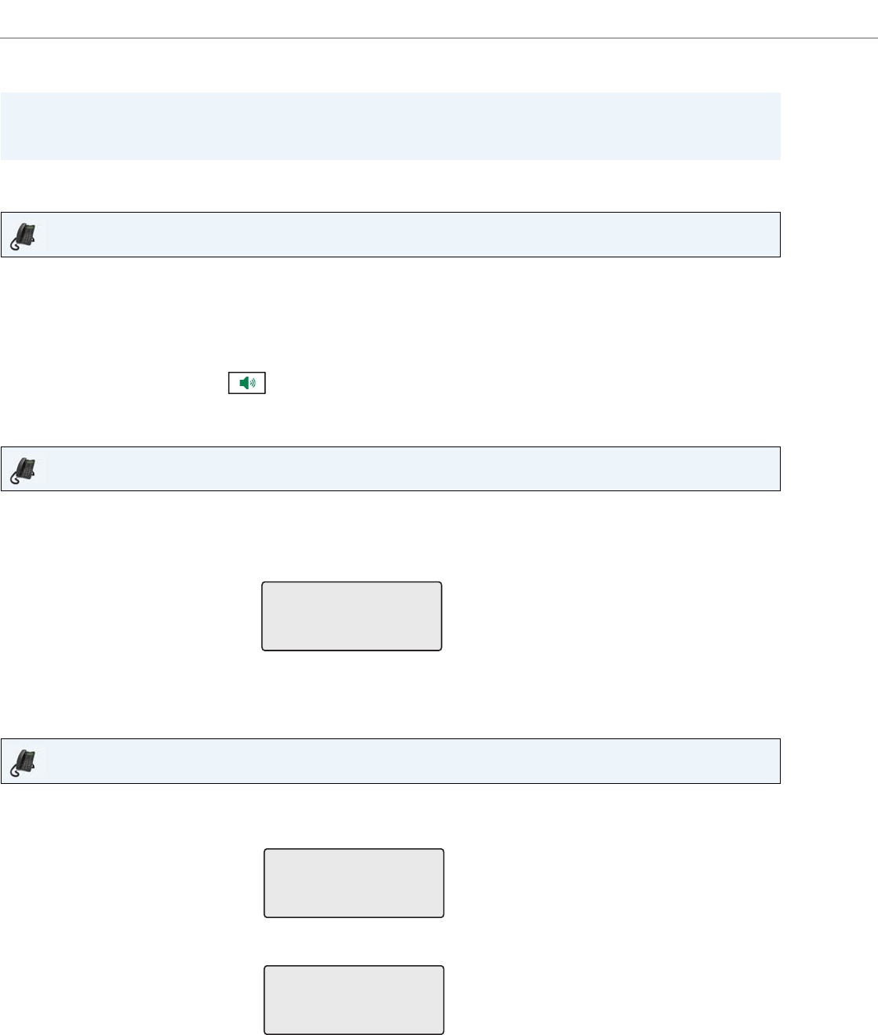Click the center of the first phone banner
Viewport: 878px width, 1035px height.
391,235
